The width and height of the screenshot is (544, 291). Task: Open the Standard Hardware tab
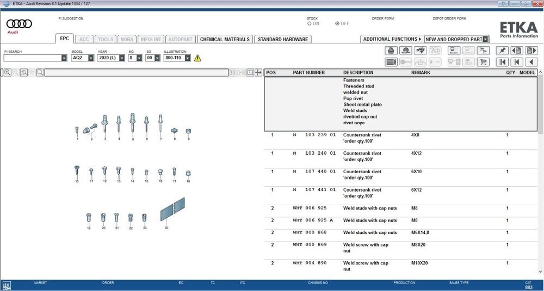tap(283, 39)
